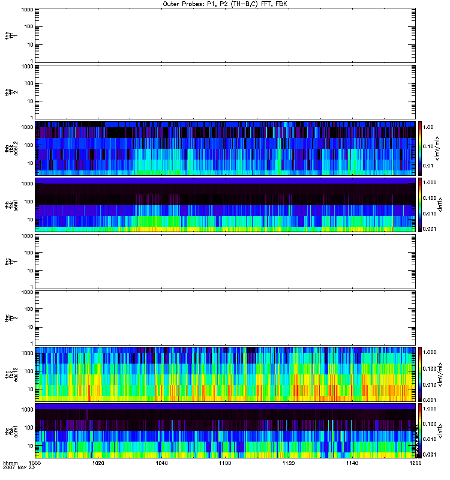450x480 pixels.
Task: Click the thc edc12 mV/m color bar
Action: [421, 374]
